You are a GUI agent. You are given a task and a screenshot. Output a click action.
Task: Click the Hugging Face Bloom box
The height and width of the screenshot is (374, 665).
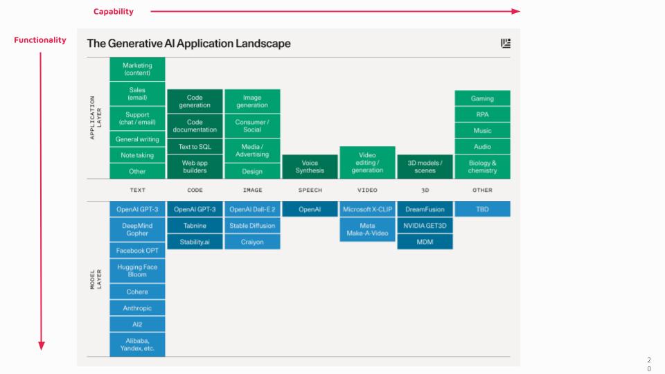[137, 271]
